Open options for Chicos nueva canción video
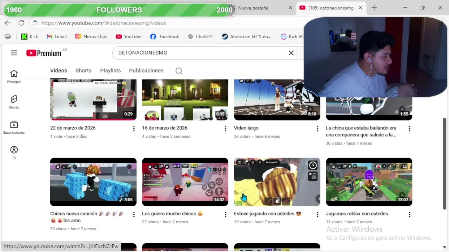The image size is (449, 252). (x=134, y=215)
